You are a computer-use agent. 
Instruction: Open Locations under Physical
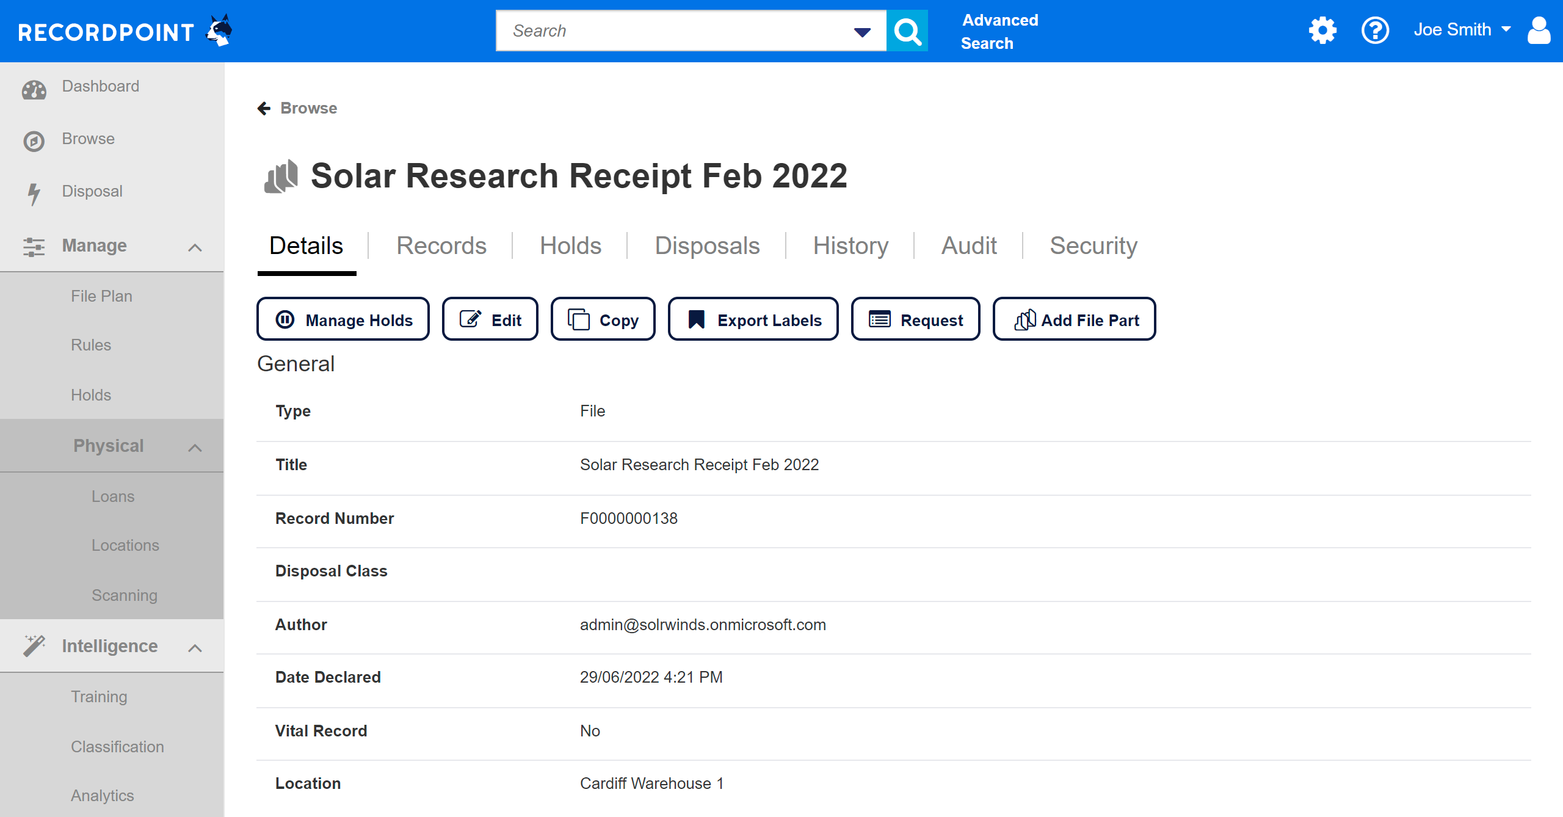[125, 545]
